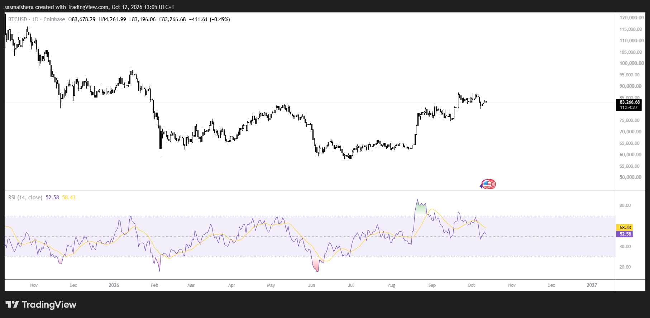Click the Aug label on the time axis

click(x=392, y=285)
